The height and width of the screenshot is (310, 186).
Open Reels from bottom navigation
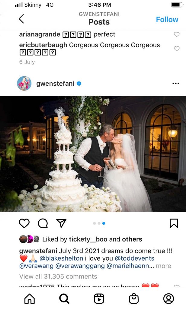99,298
